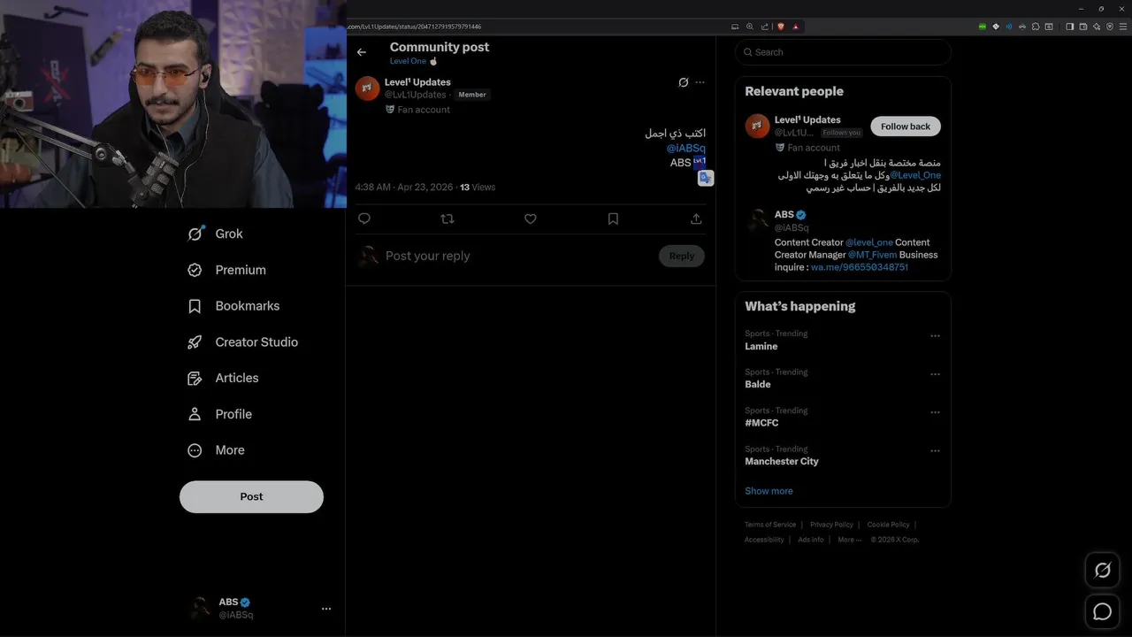The image size is (1132, 637).
Task: Like the post with the heart icon
Action: pyautogui.click(x=530, y=219)
